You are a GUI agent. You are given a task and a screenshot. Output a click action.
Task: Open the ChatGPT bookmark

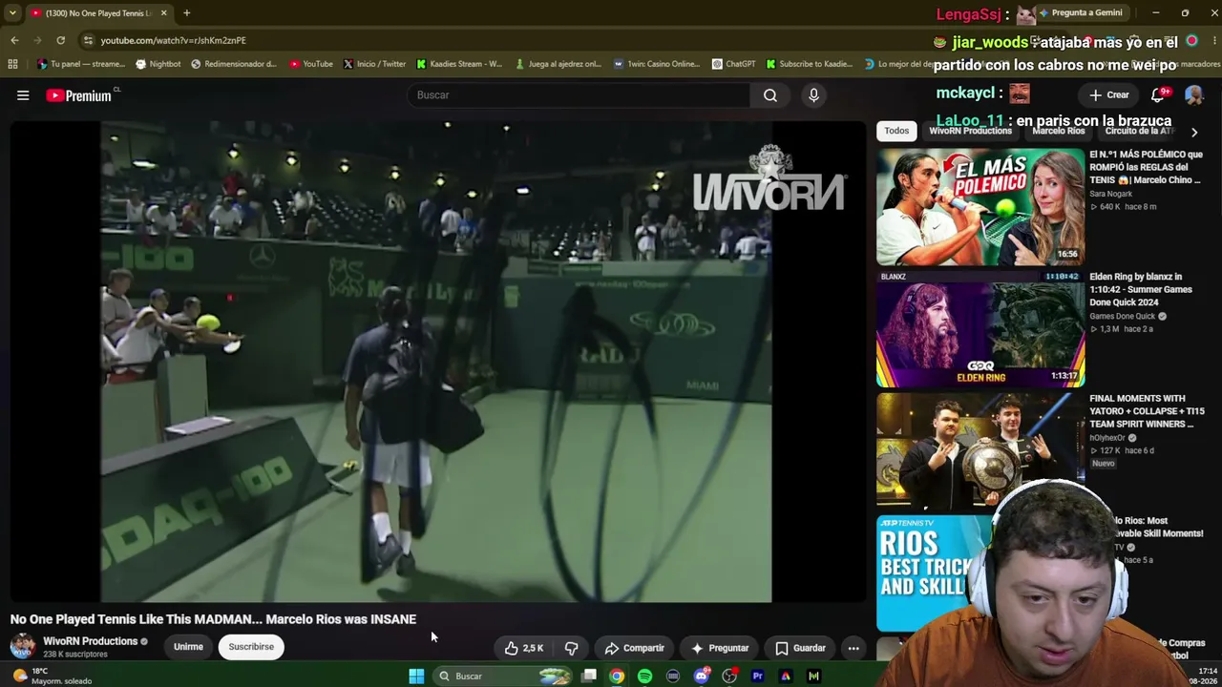[x=733, y=64]
